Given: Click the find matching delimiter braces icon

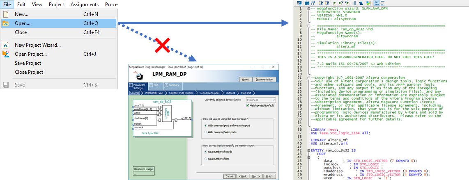Looking at the screenshot, I should 313,3.
